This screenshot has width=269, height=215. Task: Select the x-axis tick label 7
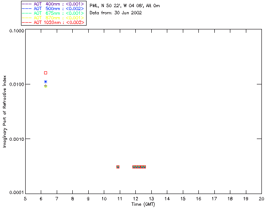tap(57, 199)
